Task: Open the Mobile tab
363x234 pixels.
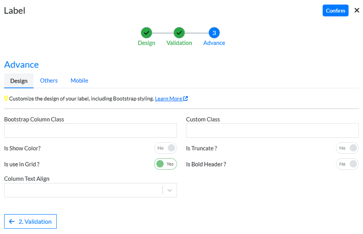Action: coord(79,81)
